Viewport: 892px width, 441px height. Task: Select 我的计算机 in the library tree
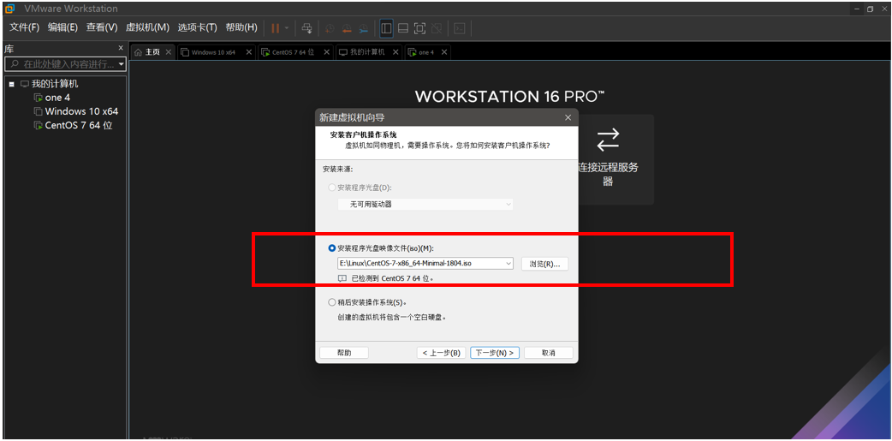point(55,84)
